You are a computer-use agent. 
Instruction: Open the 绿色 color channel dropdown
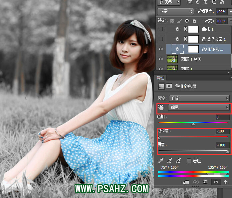click(x=199, y=107)
